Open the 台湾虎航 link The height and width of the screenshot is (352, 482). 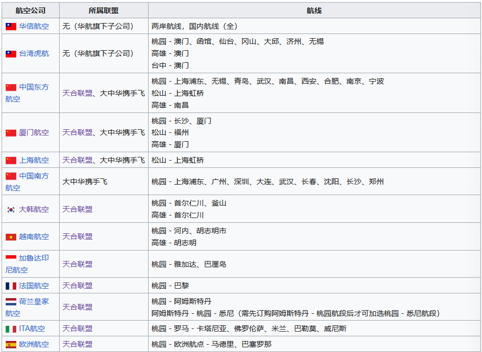click(34, 53)
